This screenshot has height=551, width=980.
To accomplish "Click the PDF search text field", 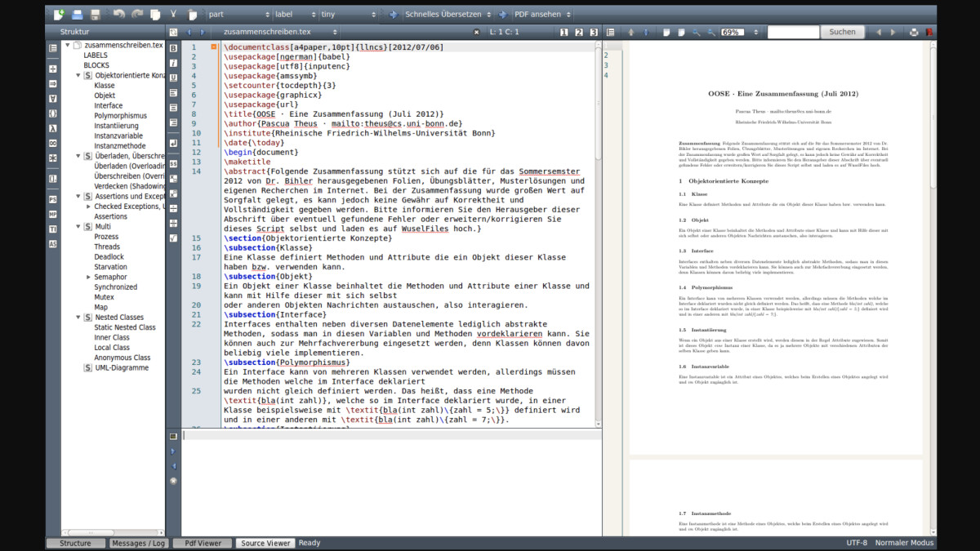I will pyautogui.click(x=793, y=32).
